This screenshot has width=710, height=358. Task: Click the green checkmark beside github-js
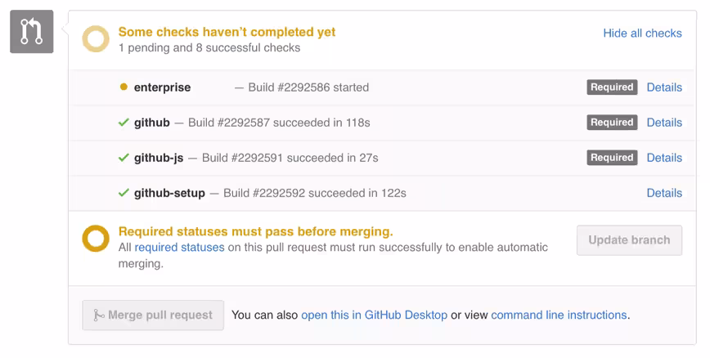[124, 158]
